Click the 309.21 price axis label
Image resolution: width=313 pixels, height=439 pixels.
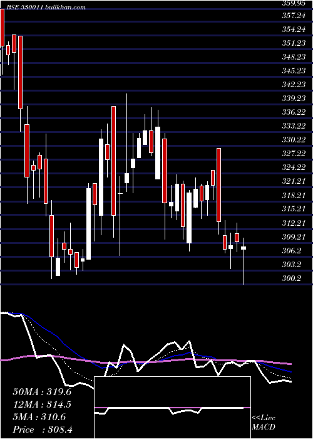click(x=294, y=237)
